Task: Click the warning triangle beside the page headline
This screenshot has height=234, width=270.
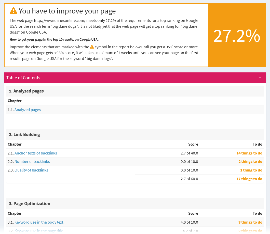Action: [x=13, y=11]
